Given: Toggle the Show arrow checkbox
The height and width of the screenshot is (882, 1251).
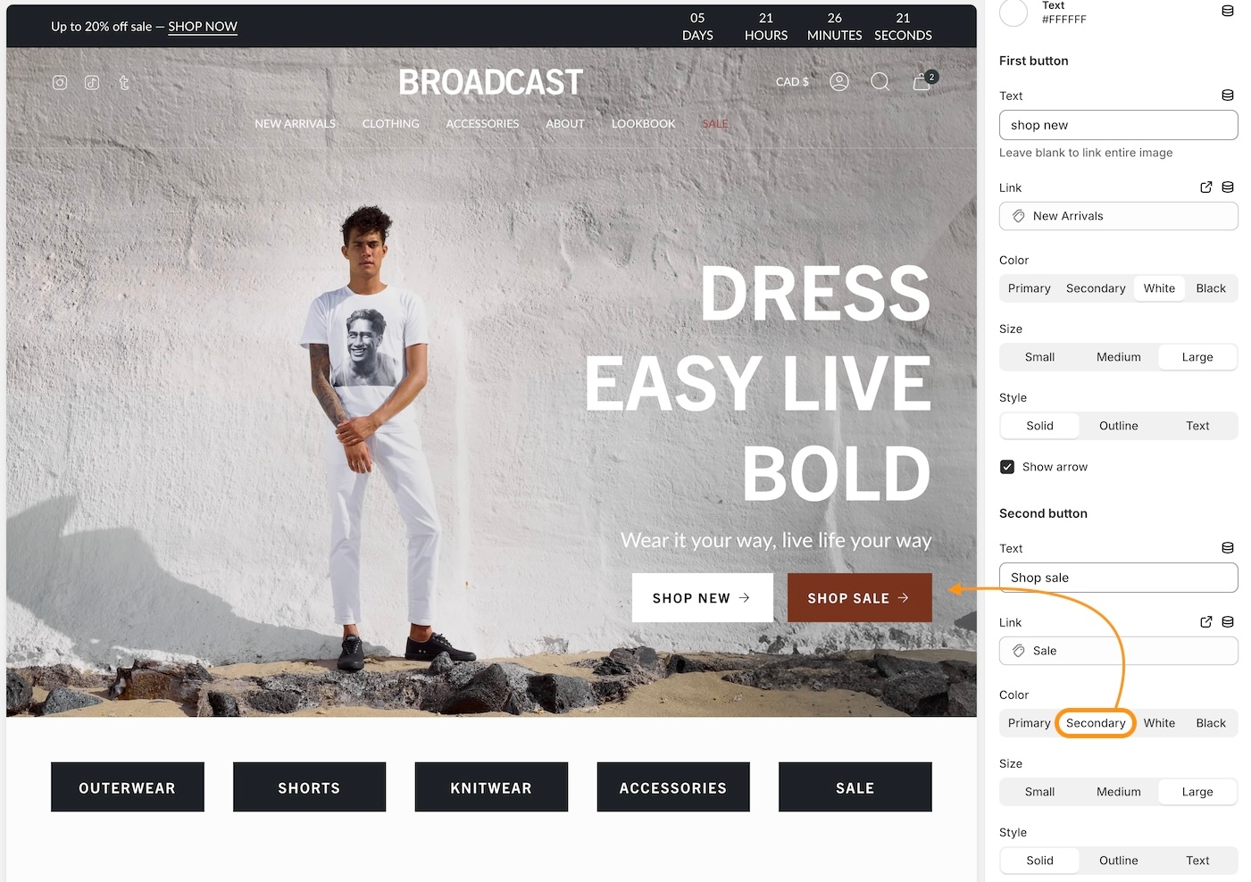Looking at the screenshot, I should (1007, 467).
